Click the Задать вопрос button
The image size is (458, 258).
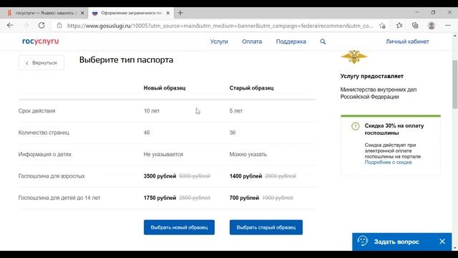[x=396, y=242]
